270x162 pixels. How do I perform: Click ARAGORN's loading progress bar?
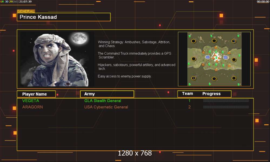click(226, 107)
